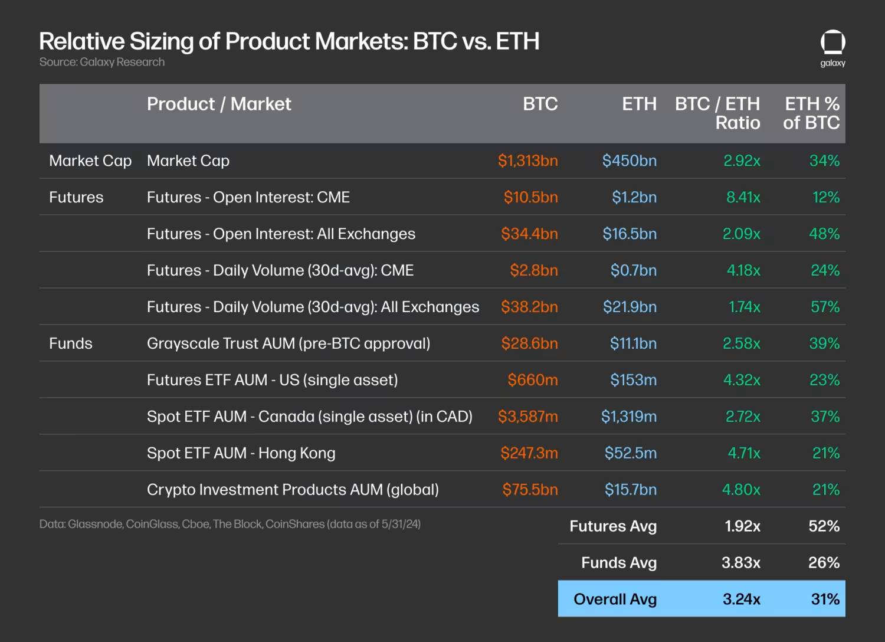Click the Funds category label

coord(71,343)
